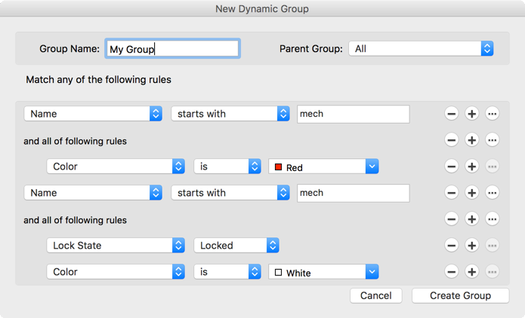Screen dimensions: 525x318
Task: Remove the first Name starts with rule
Action: [452, 114]
